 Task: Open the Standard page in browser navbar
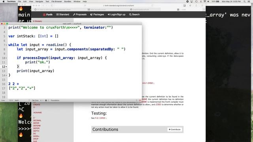pos(62,15)
